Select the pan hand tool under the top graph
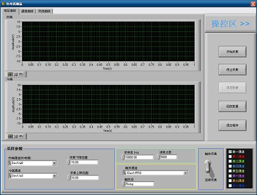Image resolution: width=257 pixels, height=195 pixels. 21,74
